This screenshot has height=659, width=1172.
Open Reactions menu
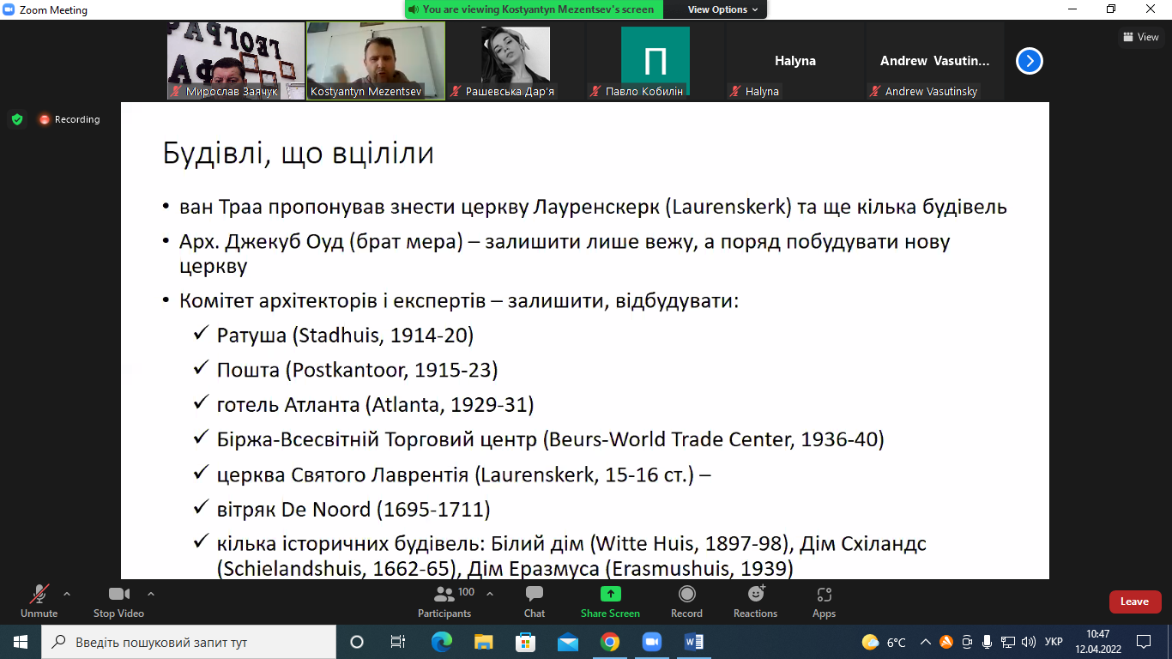[x=755, y=601]
